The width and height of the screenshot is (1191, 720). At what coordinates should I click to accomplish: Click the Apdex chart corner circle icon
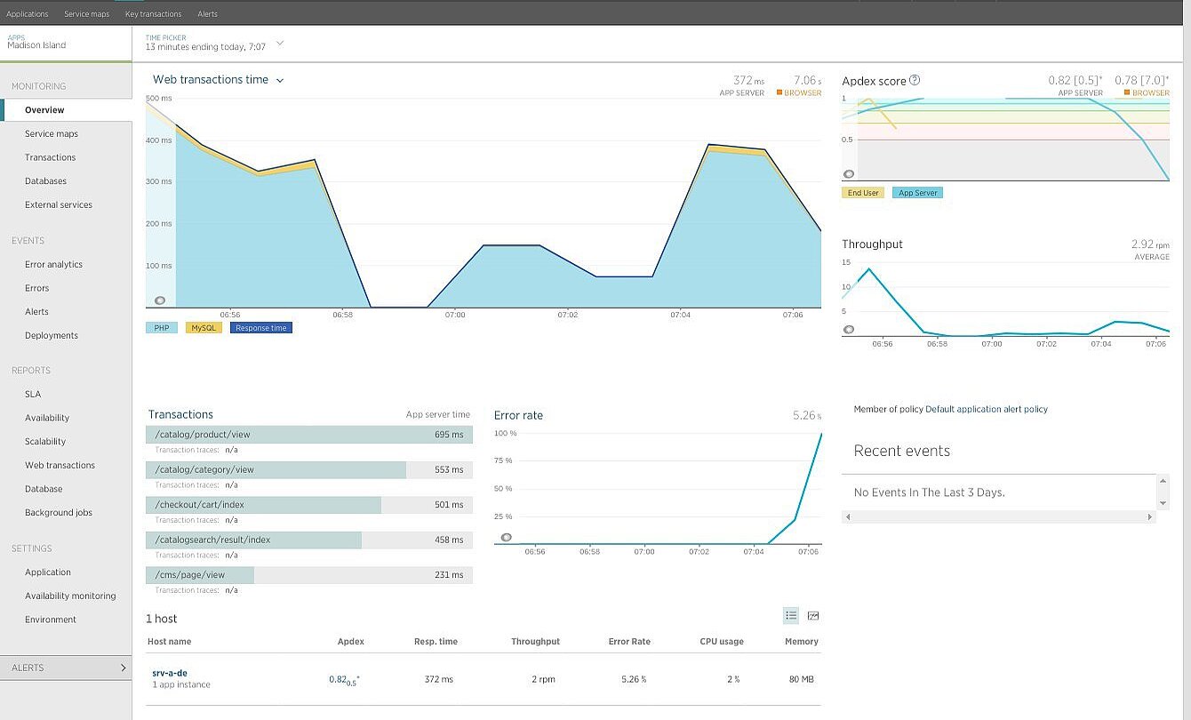(849, 175)
